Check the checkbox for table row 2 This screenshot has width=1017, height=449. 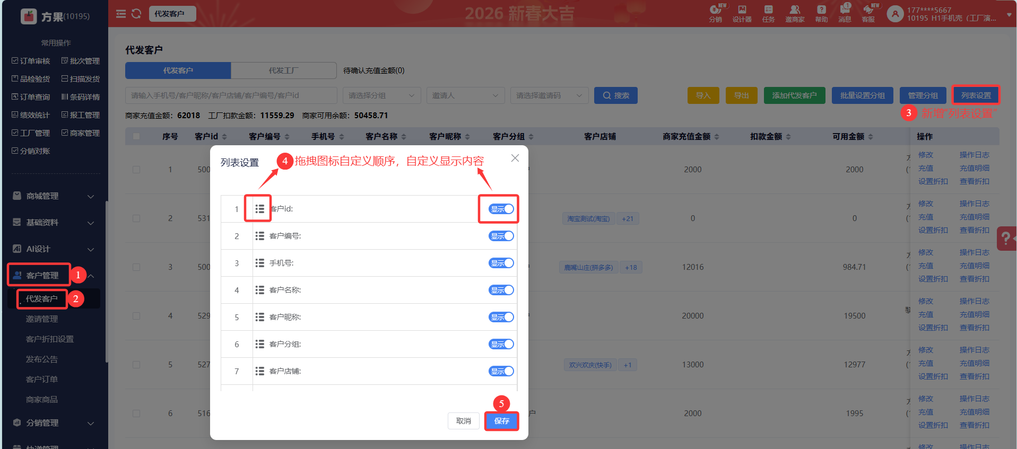tap(136, 218)
